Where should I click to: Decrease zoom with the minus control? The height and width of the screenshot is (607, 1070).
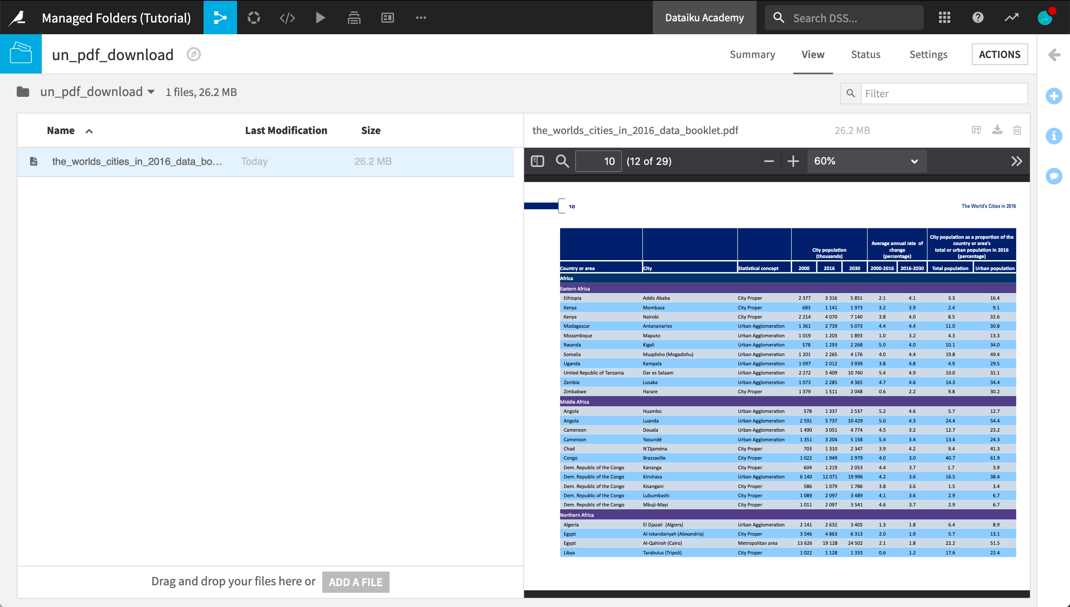[768, 161]
